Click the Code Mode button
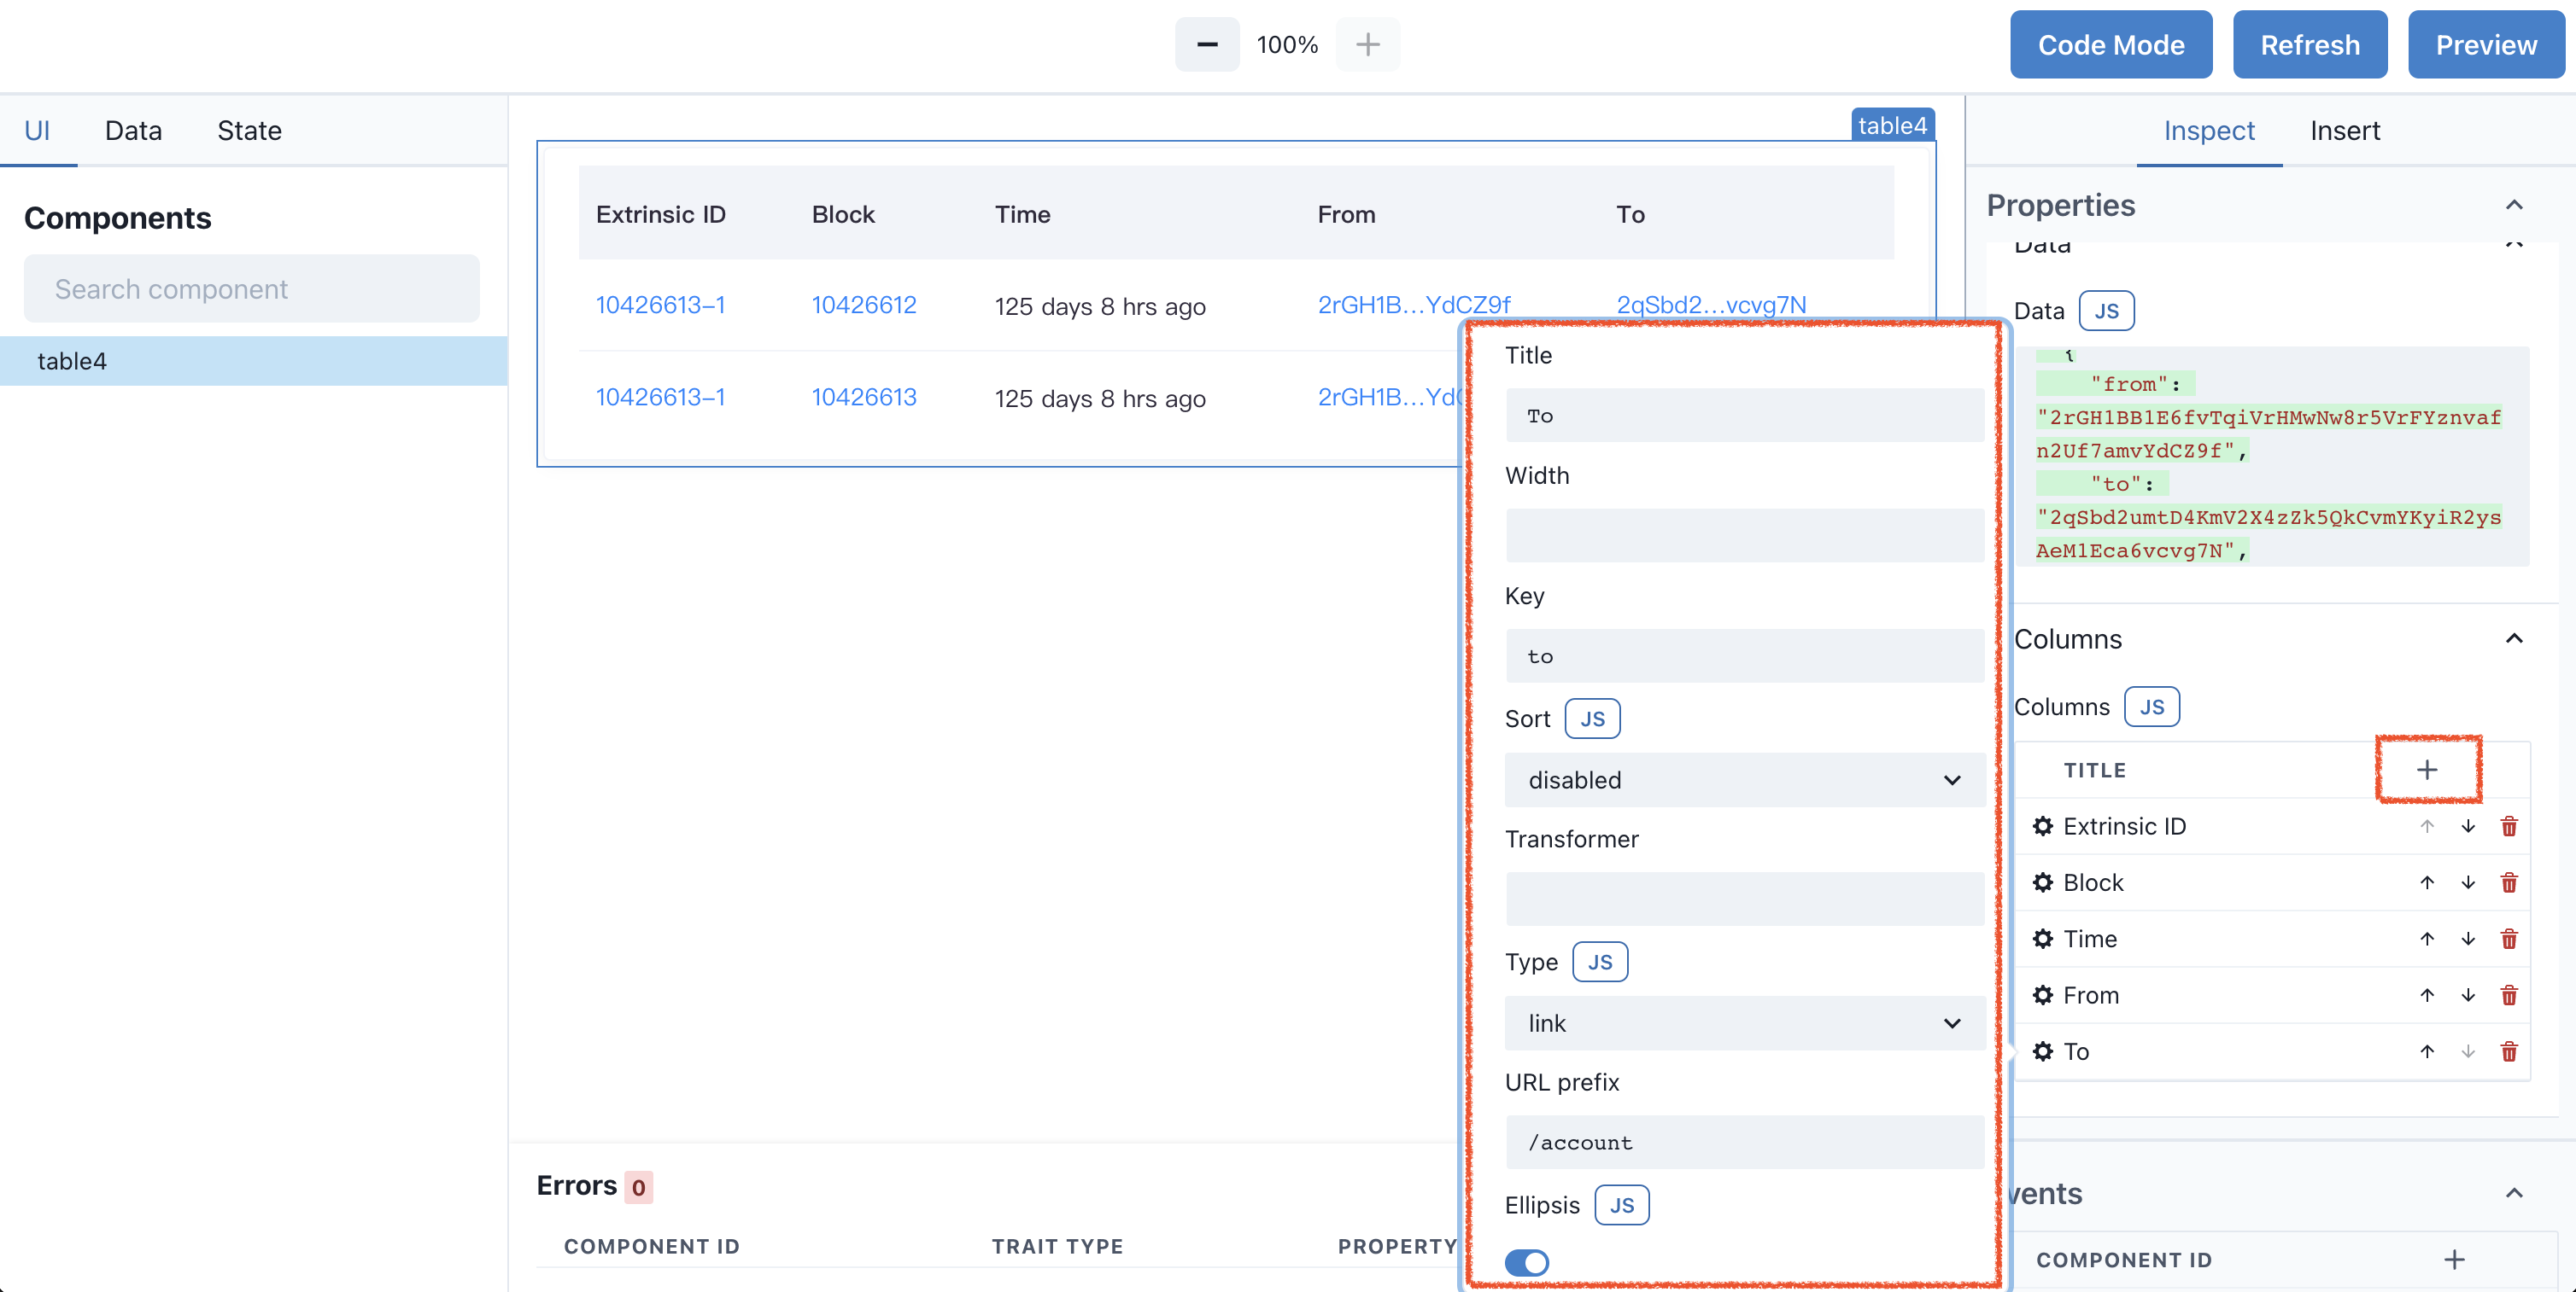The height and width of the screenshot is (1292, 2576). pyautogui.click(x=2110, y=44)
